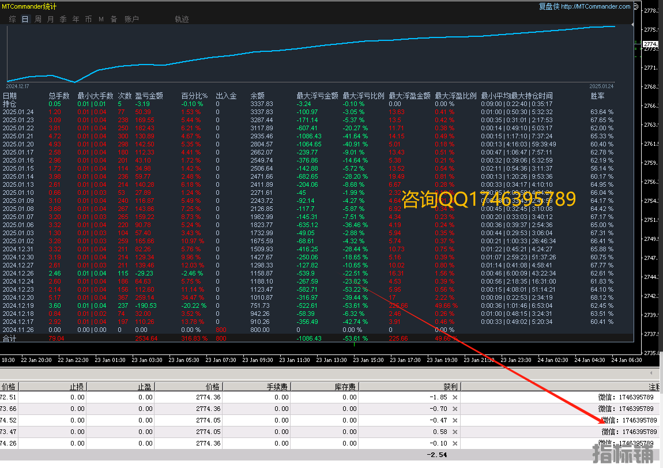Screen dimensions: 663x468
Task: Select the 年 (yearly) statistics tab
Action: pyautogui.click(x=76, y=19)
